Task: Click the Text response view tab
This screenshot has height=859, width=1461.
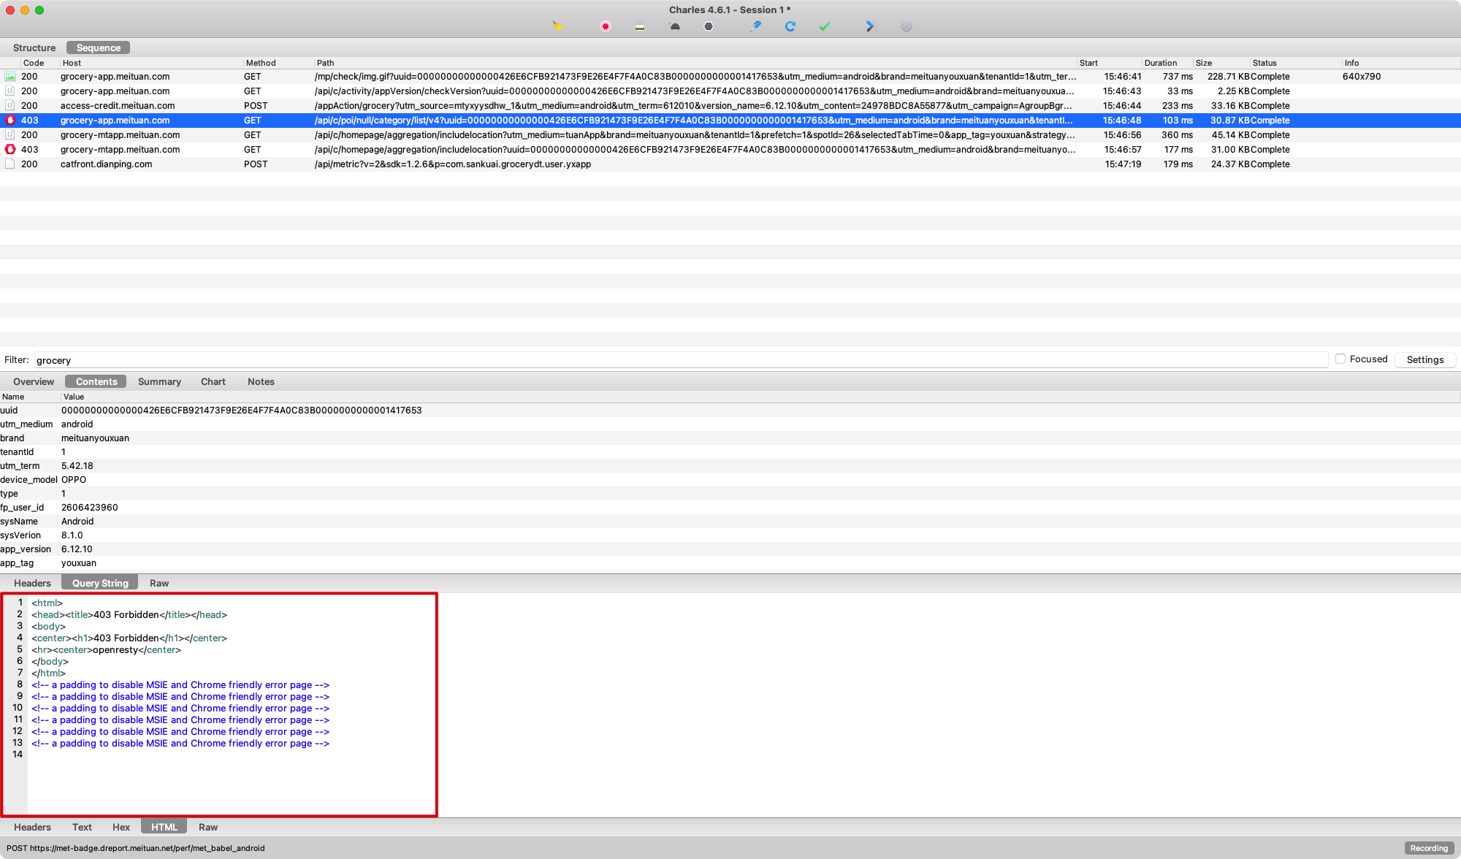Action: tap(80, 826)
